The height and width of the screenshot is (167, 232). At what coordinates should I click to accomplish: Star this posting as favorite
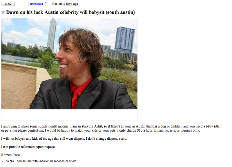pyautogui.click(x=3, y=12)
